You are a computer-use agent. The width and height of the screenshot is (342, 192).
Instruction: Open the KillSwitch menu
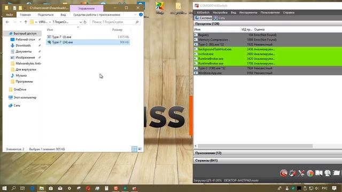pyautogui.click(x=203, y=12)
